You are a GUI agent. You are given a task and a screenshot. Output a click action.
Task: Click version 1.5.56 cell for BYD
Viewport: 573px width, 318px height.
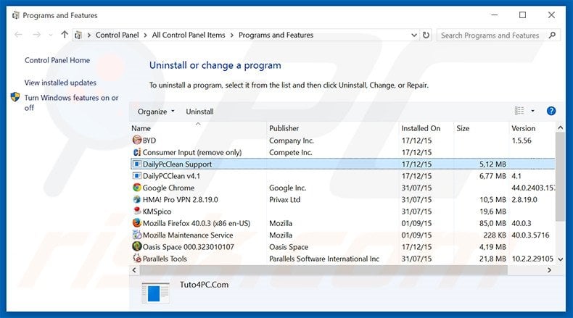522,141
